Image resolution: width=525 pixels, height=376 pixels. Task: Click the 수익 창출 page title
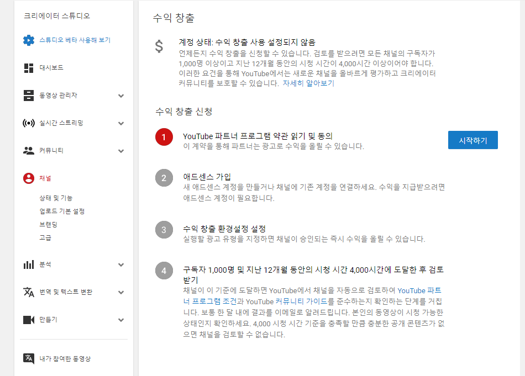(174, 18)
